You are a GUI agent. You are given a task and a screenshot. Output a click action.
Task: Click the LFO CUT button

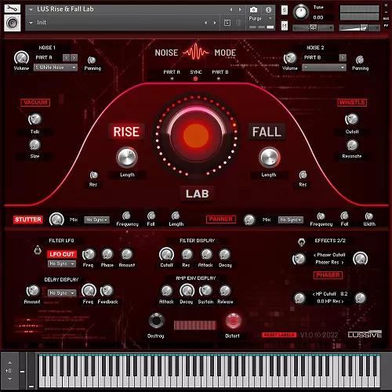tap(62, 254)
